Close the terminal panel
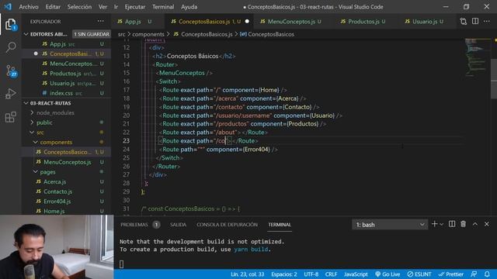The image size is (497, 279). point(487,224)
